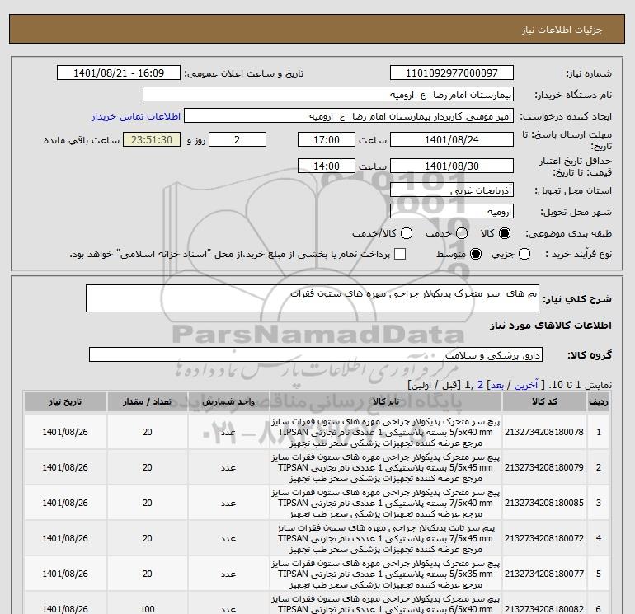This screenshot has width=635, height=614.
Task: Click product code 213273208180079
Action: coord(544,467)
